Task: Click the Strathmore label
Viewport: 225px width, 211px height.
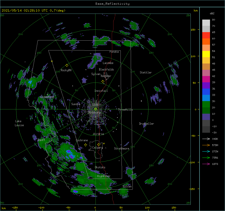Action: coord(121,149)
